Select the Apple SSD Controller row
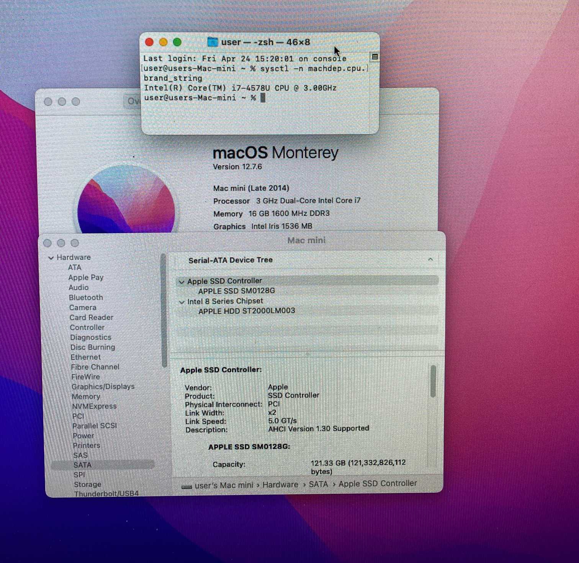Image resolution: width=579 pixels, height=563 pixels. pyautogui.click(x=307, y=281)
